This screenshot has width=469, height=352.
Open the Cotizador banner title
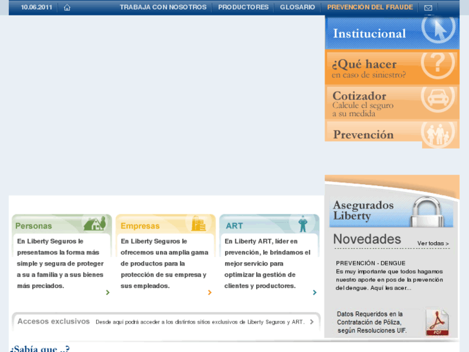[359, 96]
